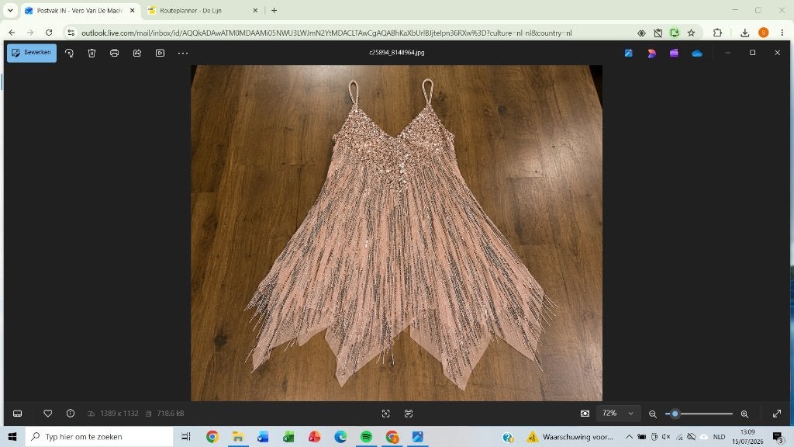Show file info panel

point(71,414)
